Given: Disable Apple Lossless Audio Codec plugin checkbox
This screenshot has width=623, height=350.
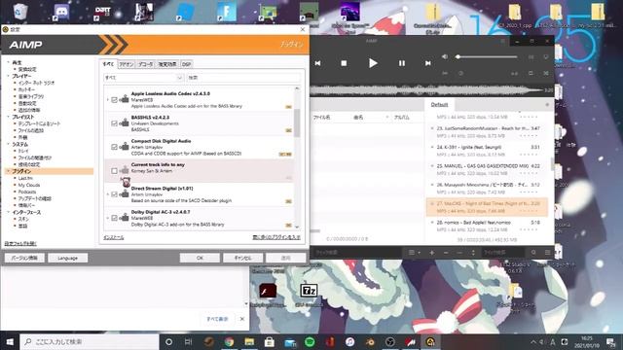Looking at the screenshot, I should pos(115,99).
